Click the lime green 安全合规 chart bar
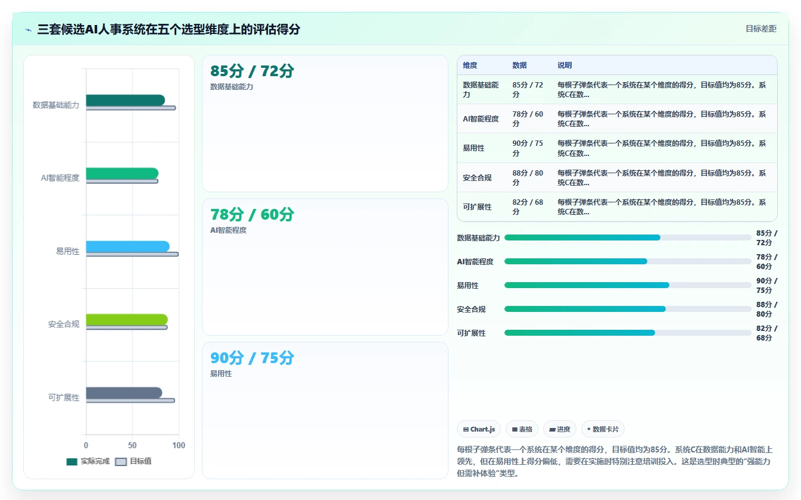Viewport: 801px width, 500px height. (x=127, y=320)
